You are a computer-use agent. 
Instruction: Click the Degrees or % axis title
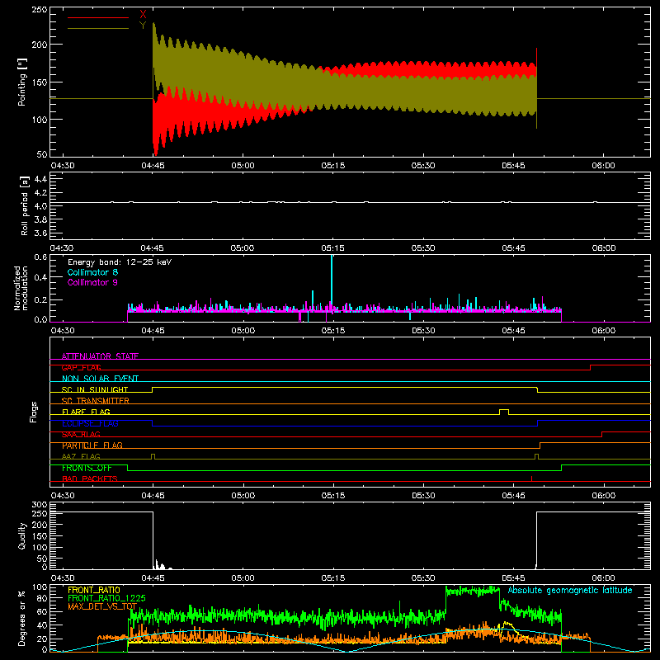pyautogui.click(x=22, y=618)
